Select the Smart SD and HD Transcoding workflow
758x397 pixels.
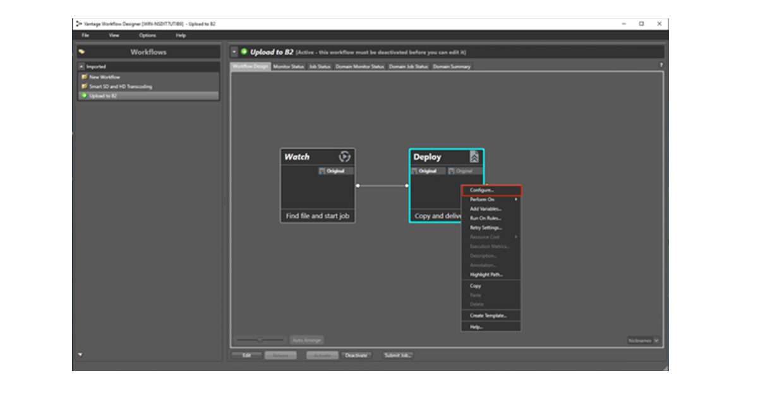[148, 86]
